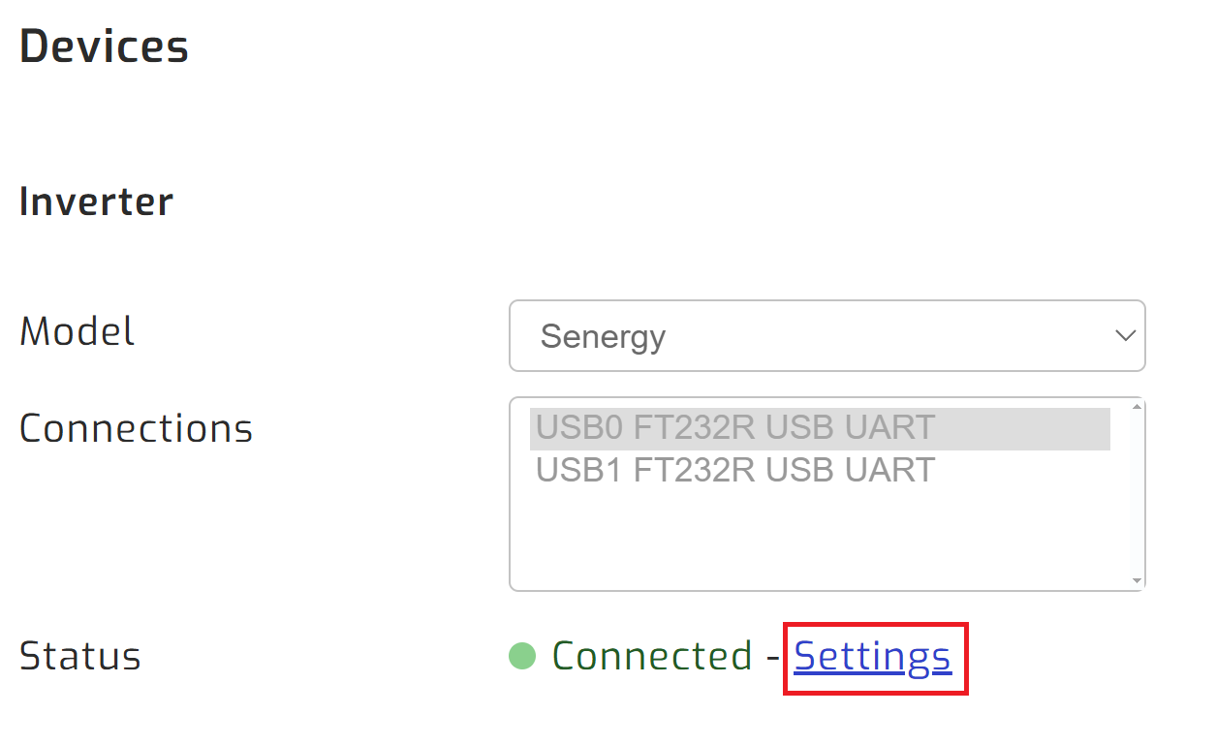The width and height of the screenshot is (1216, 745).
Task: Click the Inverter section heading
Action: (x=96, y=202)
